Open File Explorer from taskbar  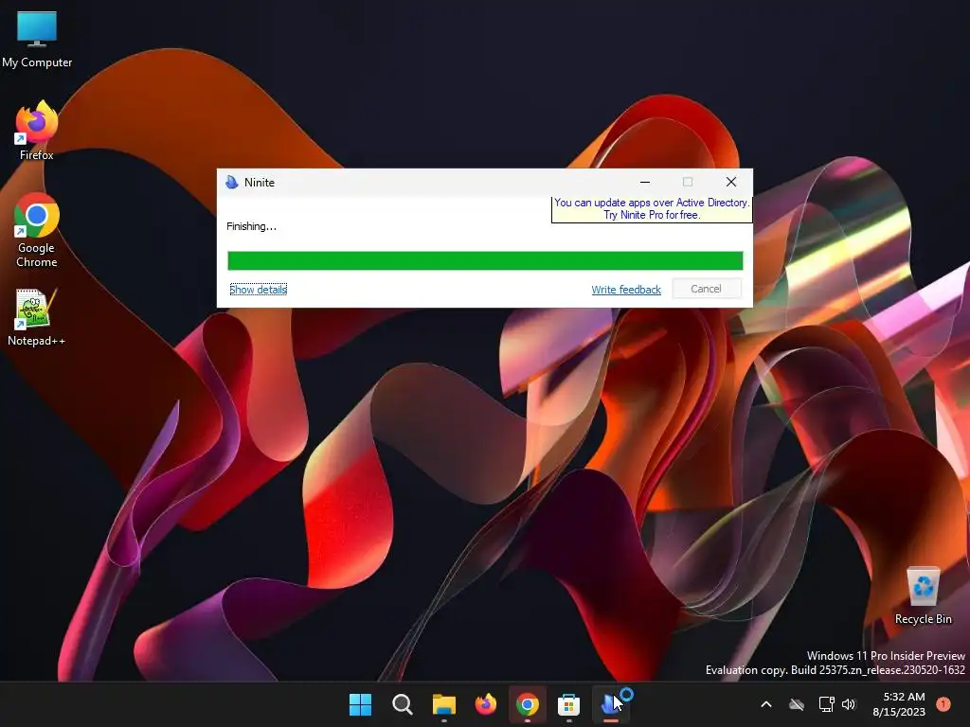[443, 704]
